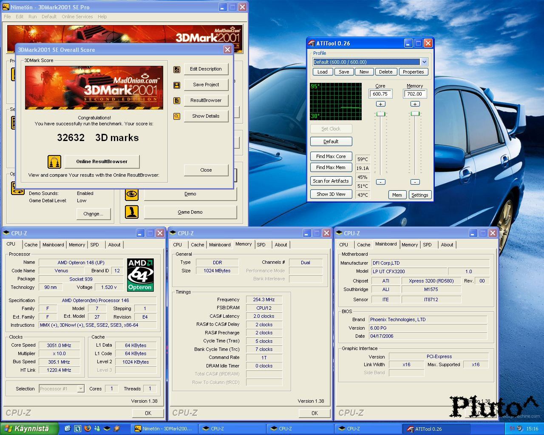
Task: Click the 3DMark2001 main window title bar icon
Action: pyautogui.click(x=6, y=7)
